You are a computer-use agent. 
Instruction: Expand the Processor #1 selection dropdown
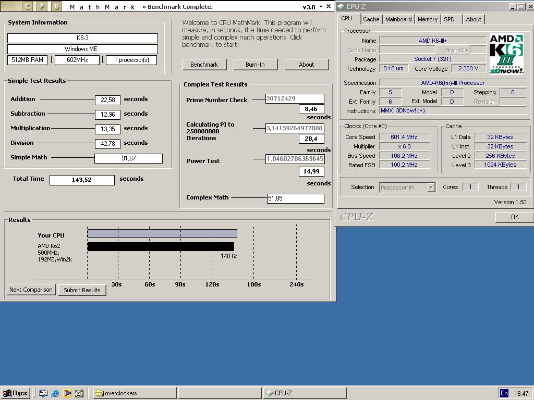pos(431,187)
